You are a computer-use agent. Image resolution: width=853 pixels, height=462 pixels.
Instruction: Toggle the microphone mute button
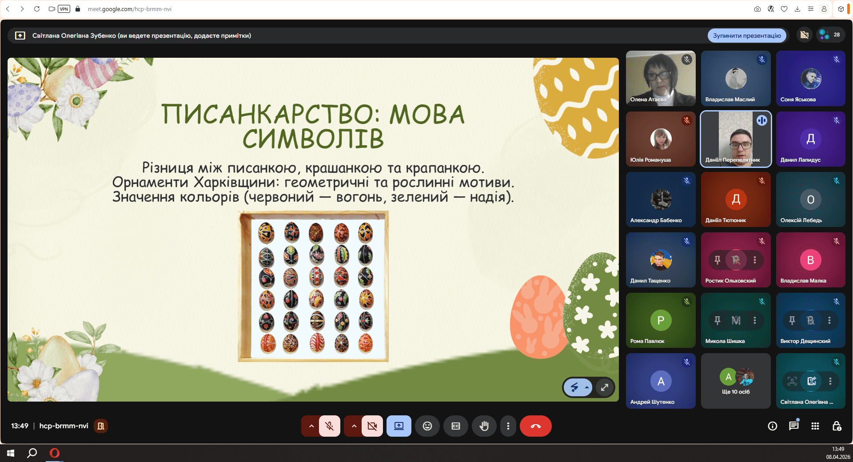click(329, 426)
